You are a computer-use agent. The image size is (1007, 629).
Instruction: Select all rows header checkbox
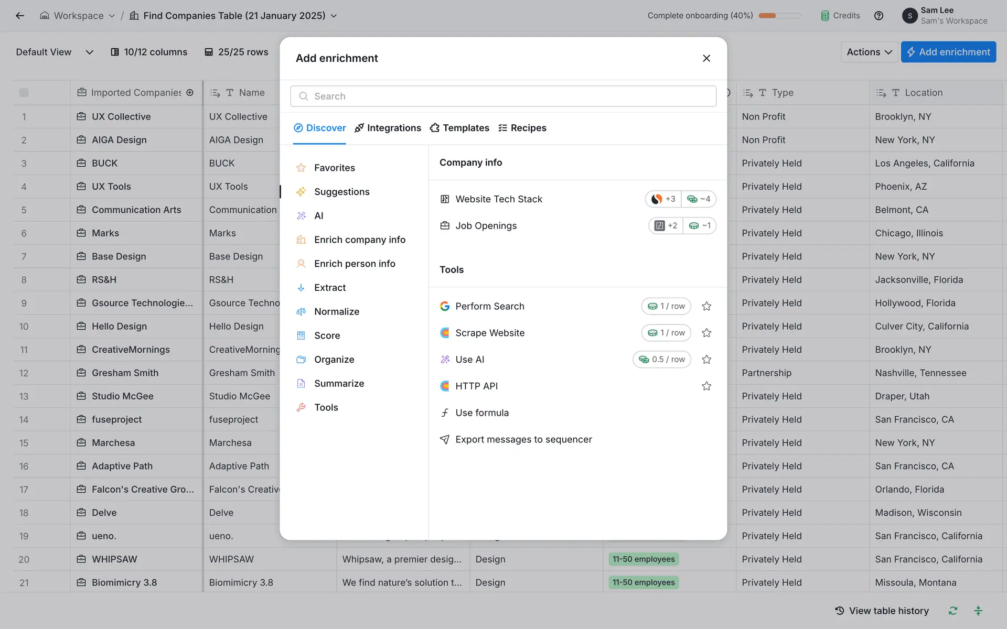coord(24,93)
